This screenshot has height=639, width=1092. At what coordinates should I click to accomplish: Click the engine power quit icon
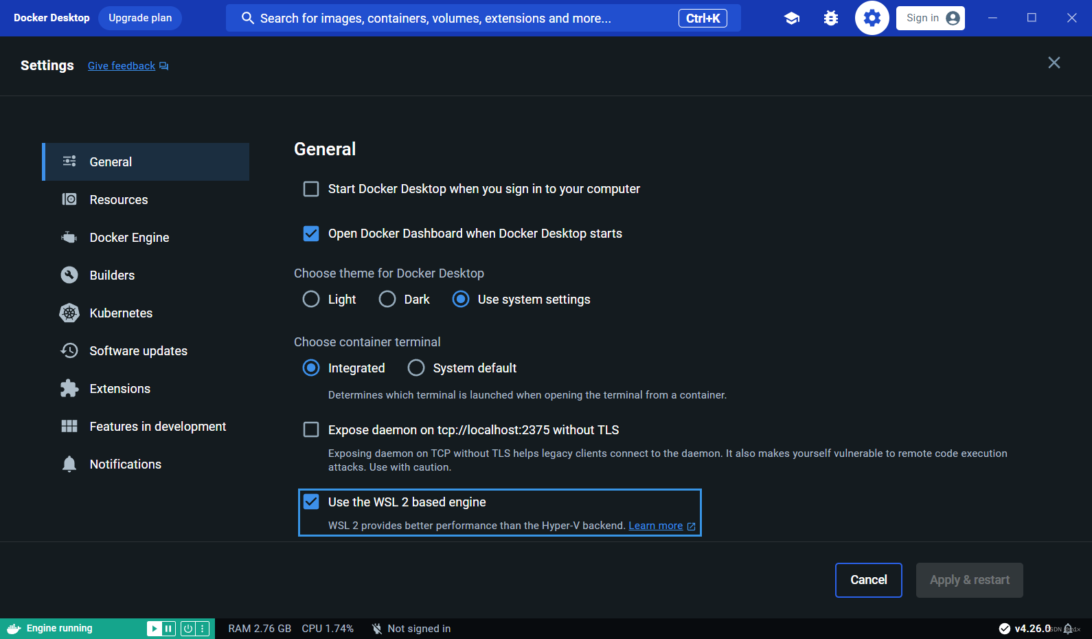point(187,629)
